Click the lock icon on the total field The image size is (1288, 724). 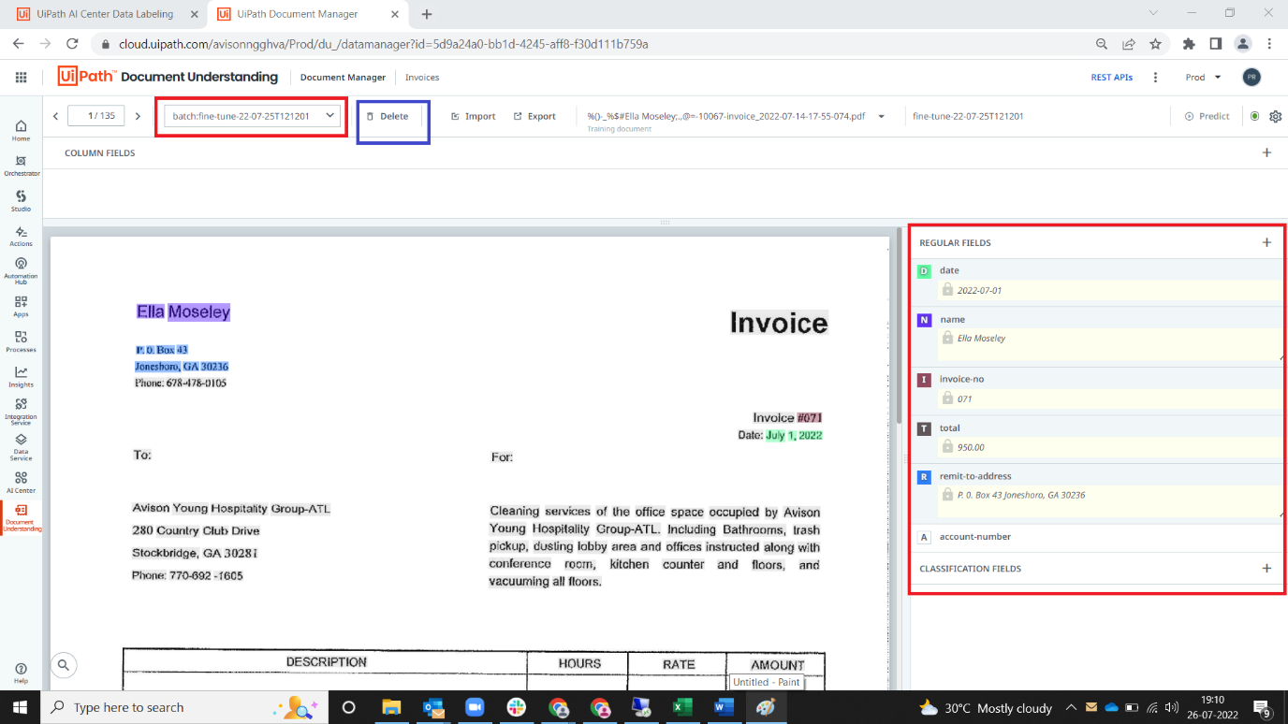point(947,446)
